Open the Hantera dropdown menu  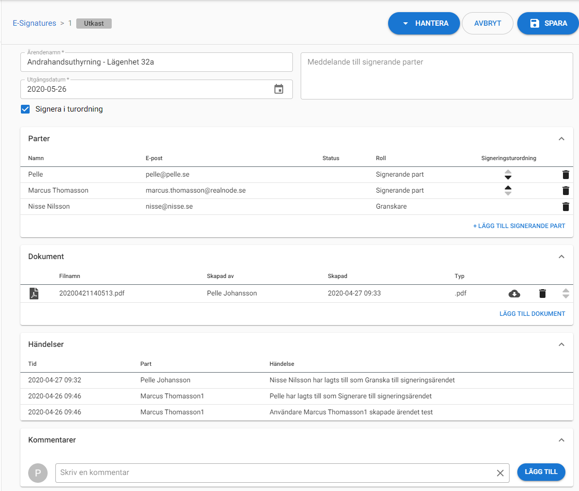click(x=424, y=23)
